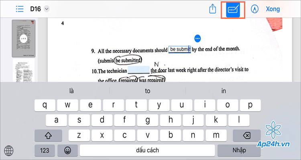Tap the 'dấu cách' space bar
This screenshot has width=301, height=160.
tap(147, 150)
